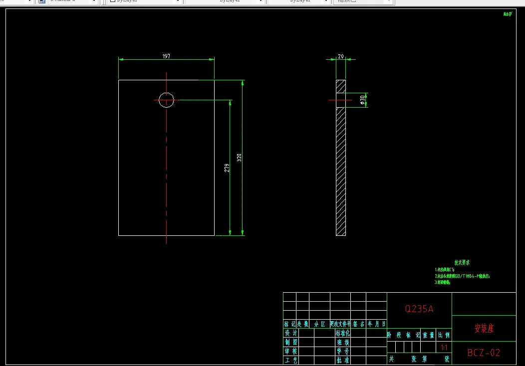525x366 pixels.
Task: Click the 阶段标记 label in title block
Action: [x=403, y=335]
